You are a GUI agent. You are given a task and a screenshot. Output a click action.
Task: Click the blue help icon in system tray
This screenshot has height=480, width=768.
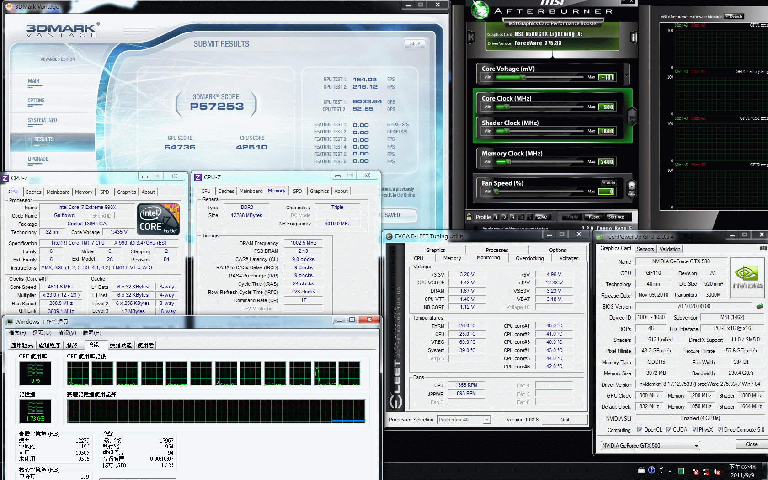tap(651, 469)
